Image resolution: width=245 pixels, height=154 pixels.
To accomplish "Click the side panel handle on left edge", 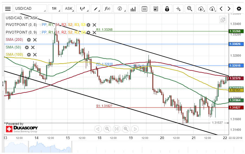I will pyautogui.click(x=3, y=84).
